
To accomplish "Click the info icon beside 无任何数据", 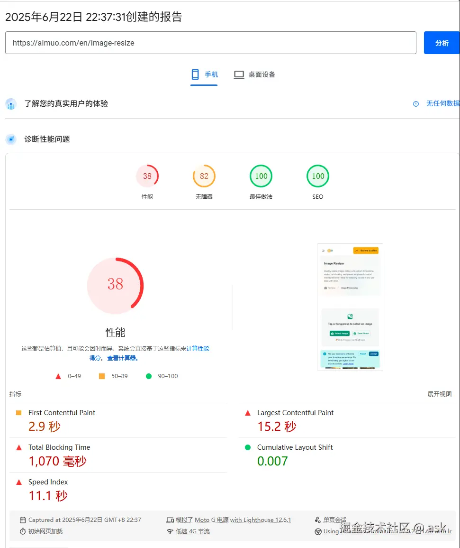I will [415, 104].
